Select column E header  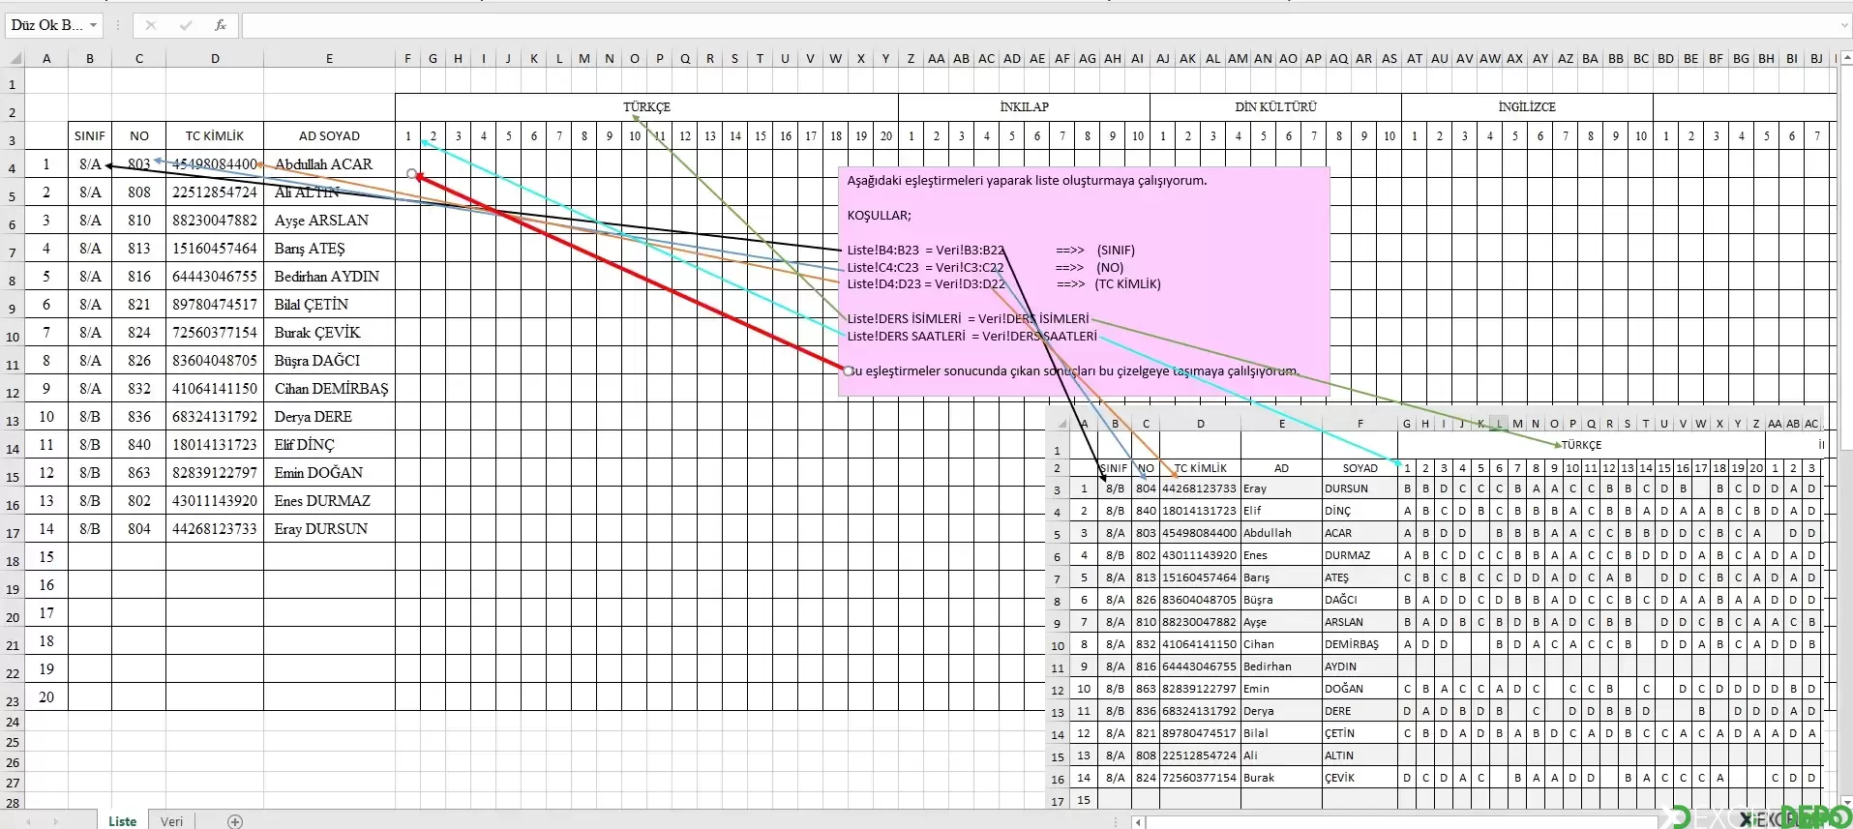(x=329, y=58)
